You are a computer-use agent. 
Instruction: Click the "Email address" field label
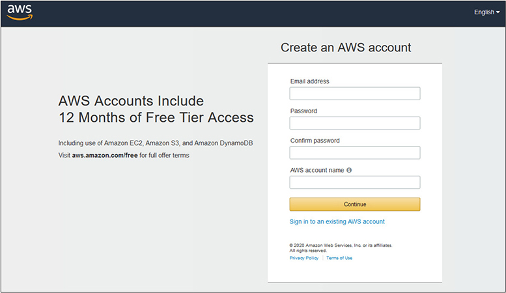tap(309, 81)
